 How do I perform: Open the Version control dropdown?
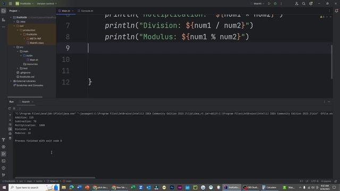tap(47, 4)
